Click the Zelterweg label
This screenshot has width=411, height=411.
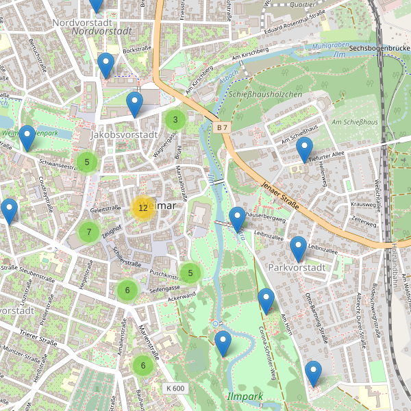(364, 221)
